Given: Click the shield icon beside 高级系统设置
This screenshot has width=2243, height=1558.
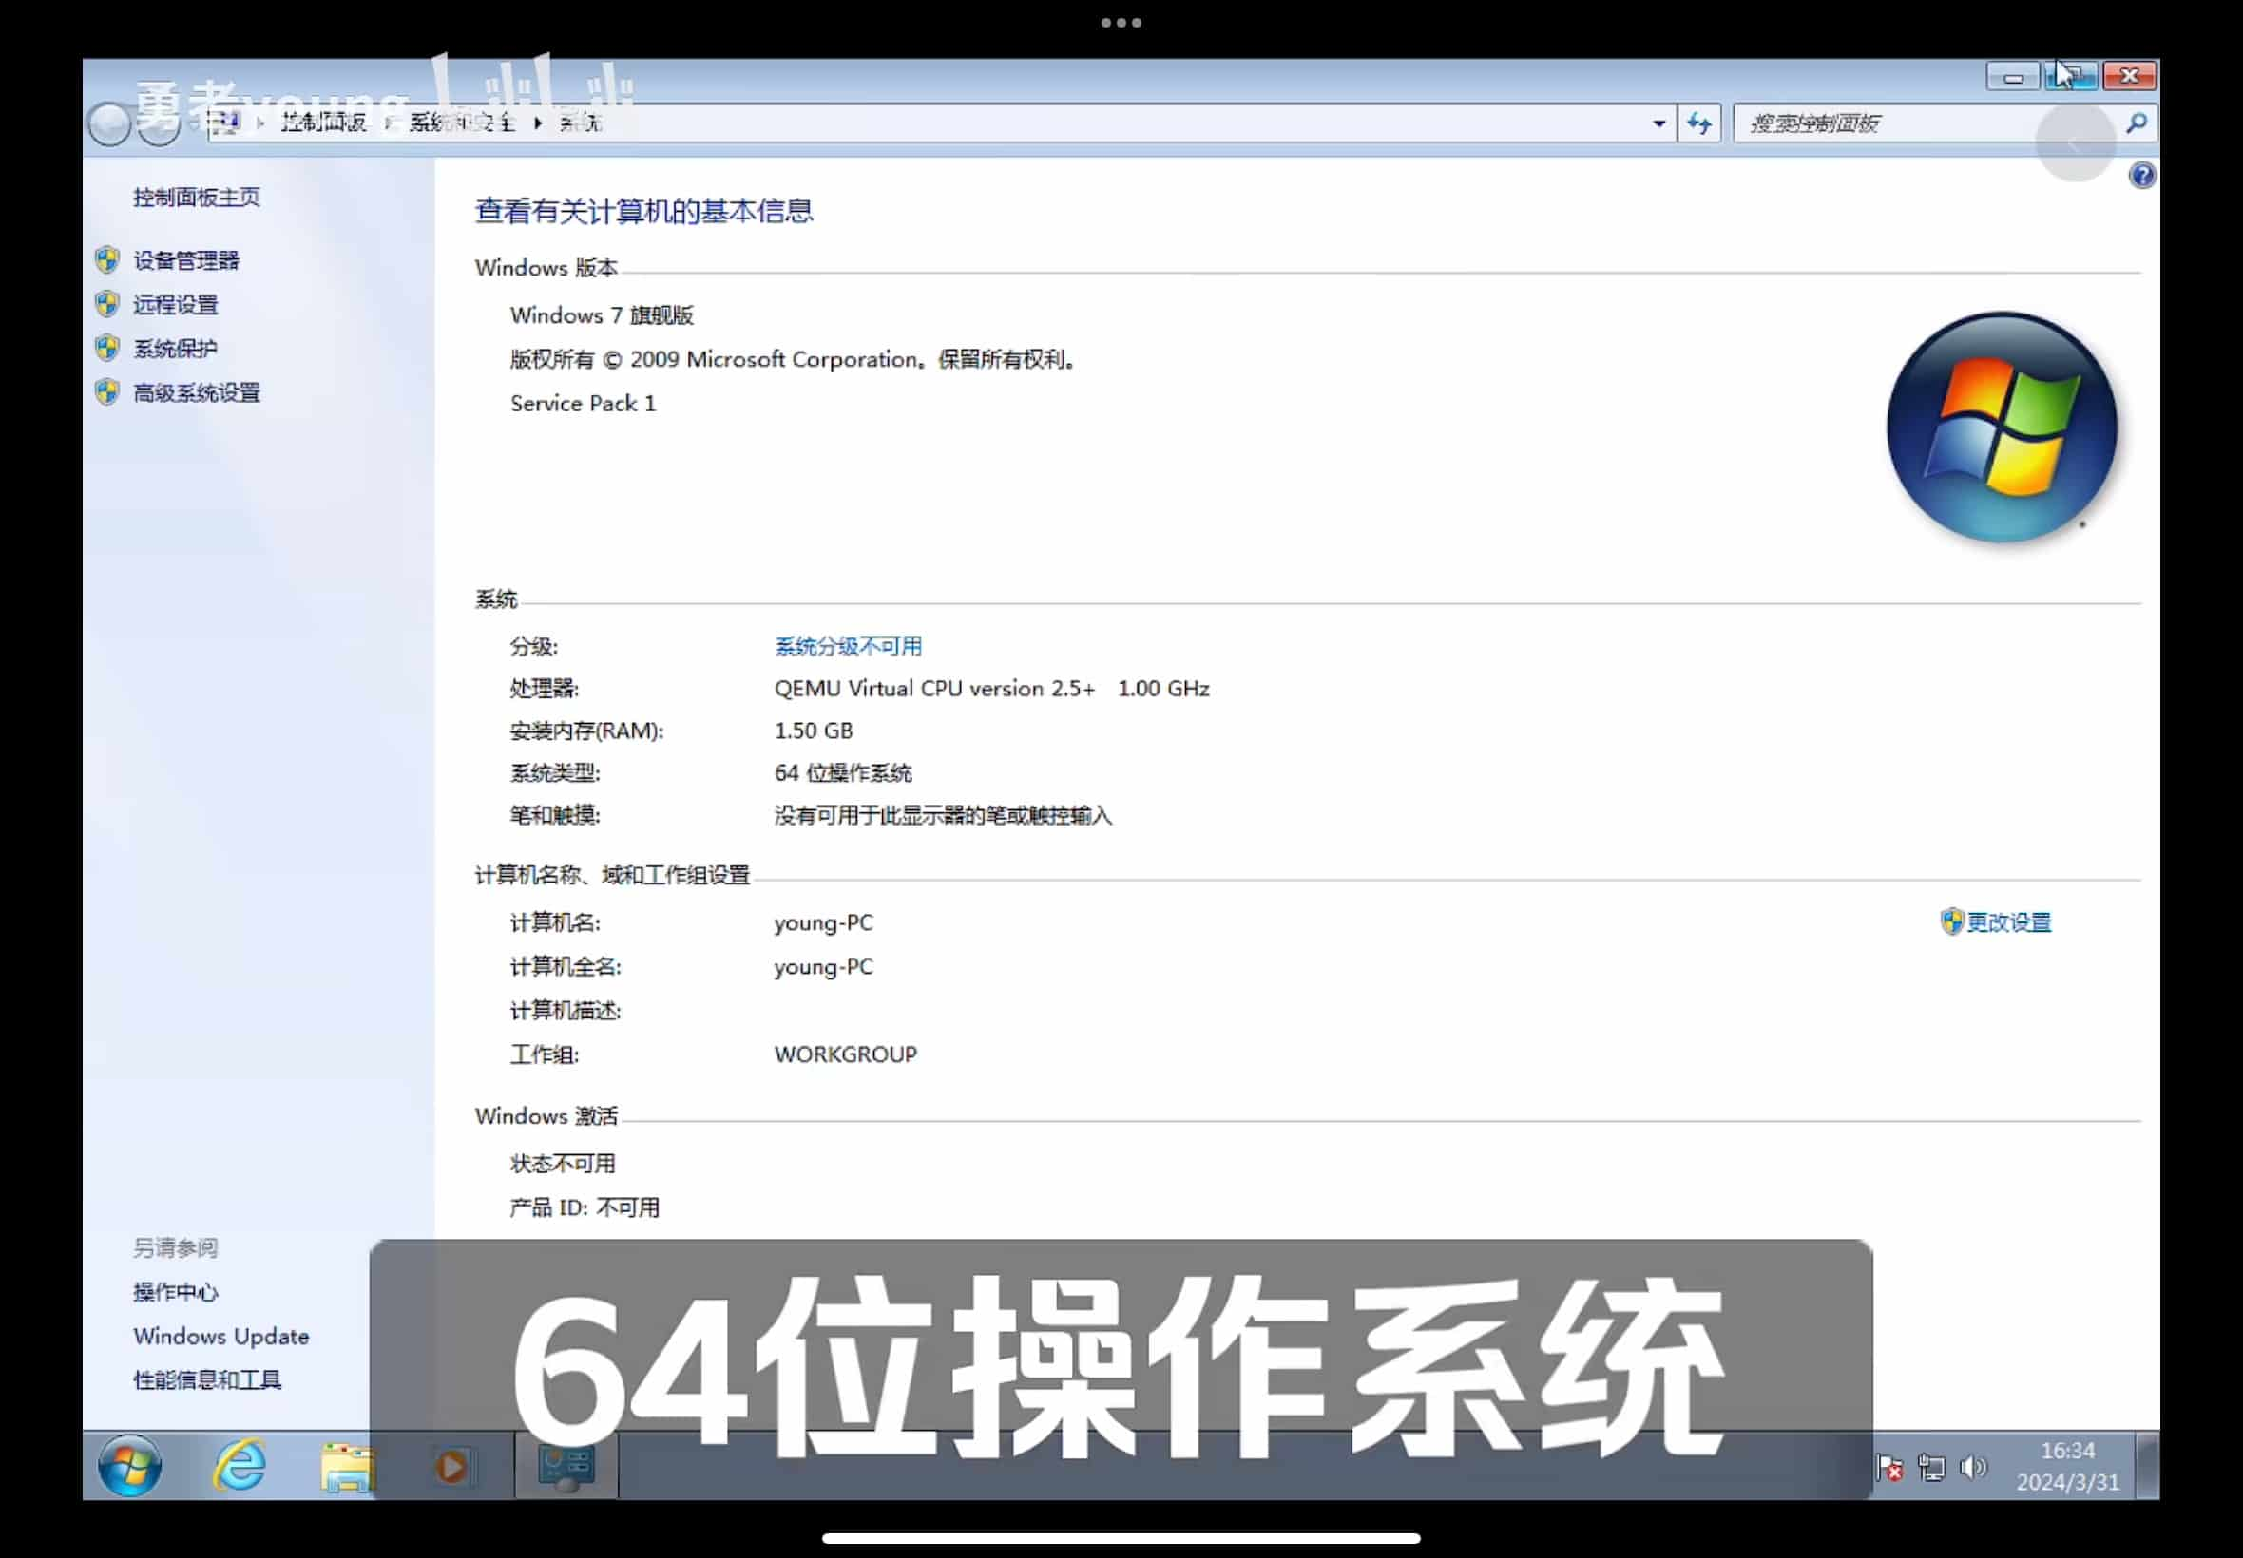Looking at the screenshot, I should (x=107, y=392).
